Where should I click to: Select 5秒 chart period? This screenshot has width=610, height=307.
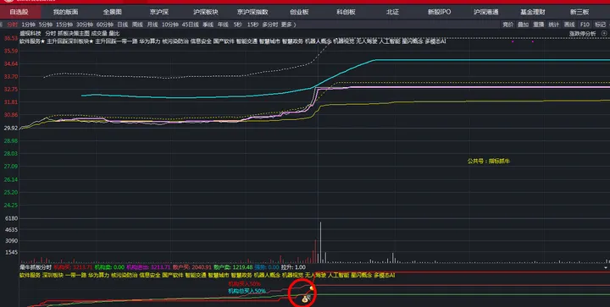click(238, 25)
